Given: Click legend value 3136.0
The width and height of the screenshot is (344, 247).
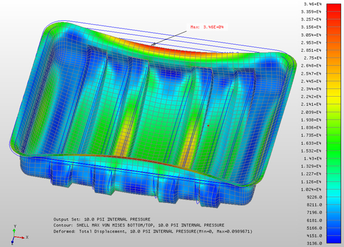Looking at the screenshot, I should click(314, 243).
